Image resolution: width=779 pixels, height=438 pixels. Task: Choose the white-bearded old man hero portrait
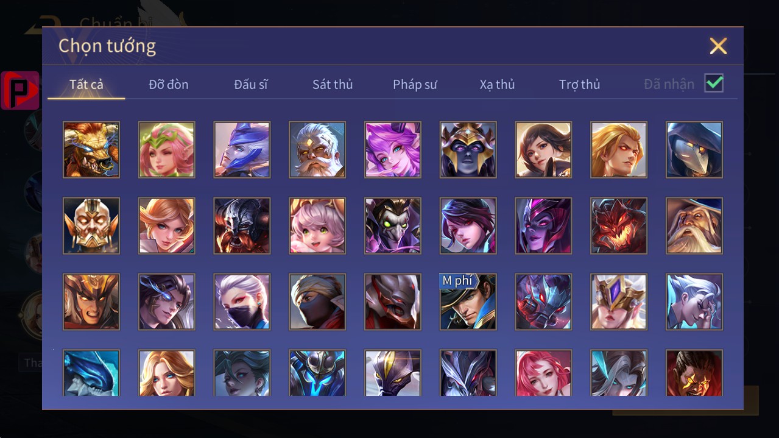(317, 150)
